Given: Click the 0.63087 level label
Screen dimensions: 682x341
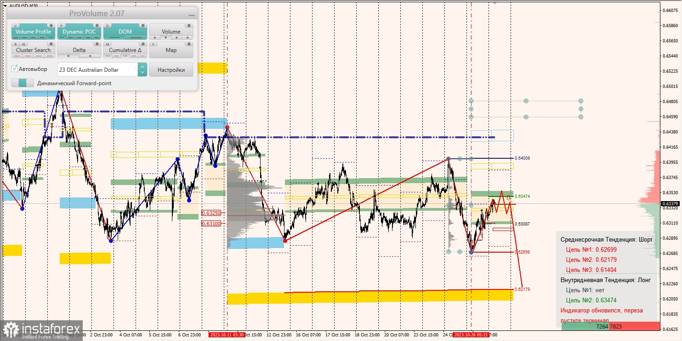Looking at the screenshot, I should click(522, 224).
